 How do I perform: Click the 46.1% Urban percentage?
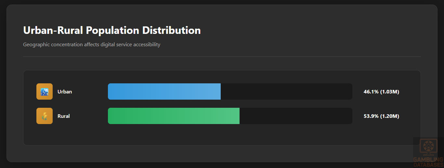371,92
